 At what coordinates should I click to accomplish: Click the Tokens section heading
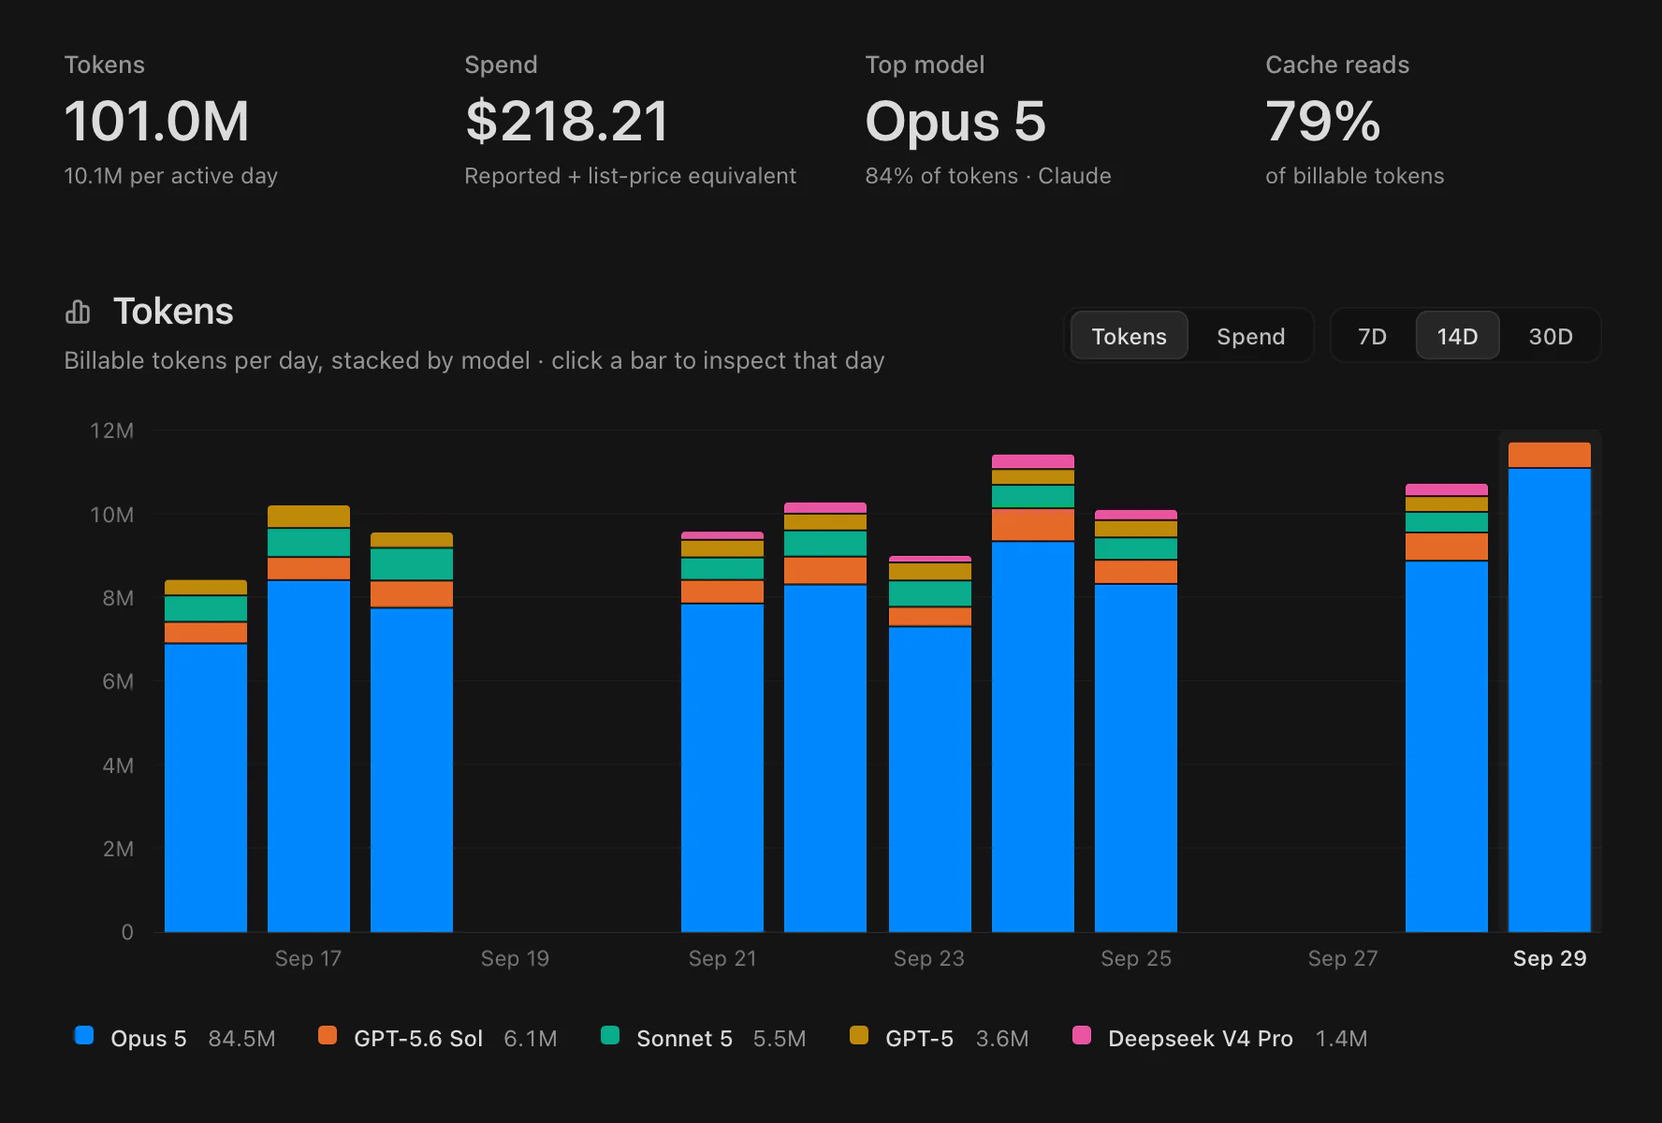(173, 312)
